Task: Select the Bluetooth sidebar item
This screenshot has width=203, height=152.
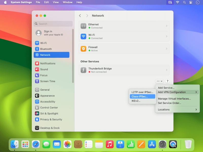Action: (x=46, y=49)
